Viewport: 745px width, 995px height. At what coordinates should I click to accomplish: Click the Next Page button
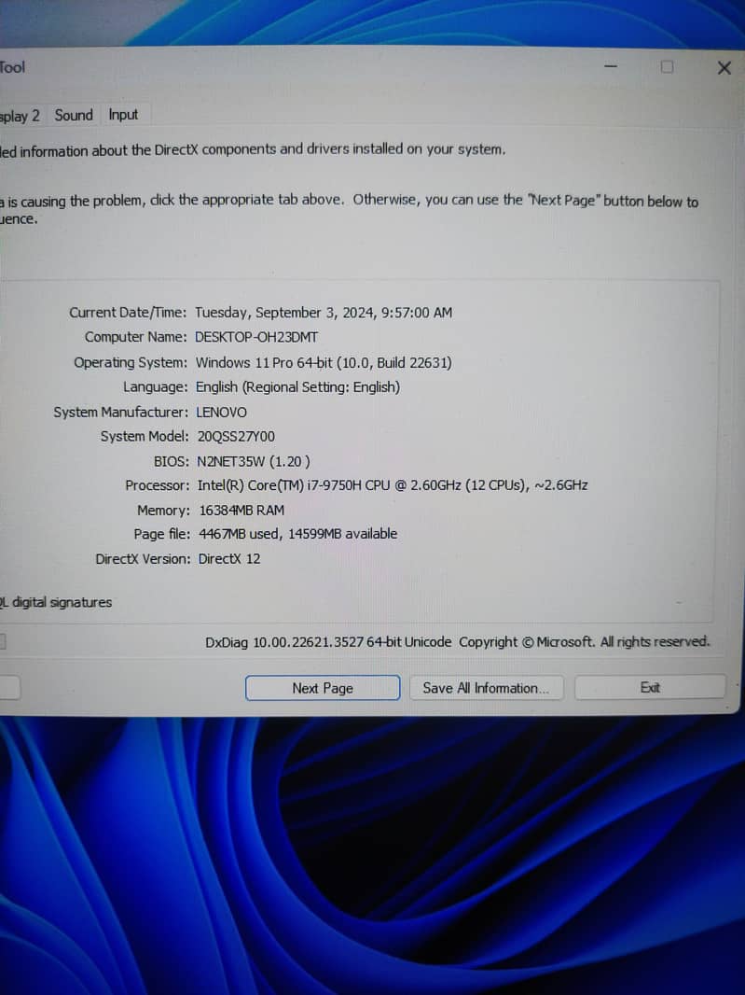tap(323, 688)
